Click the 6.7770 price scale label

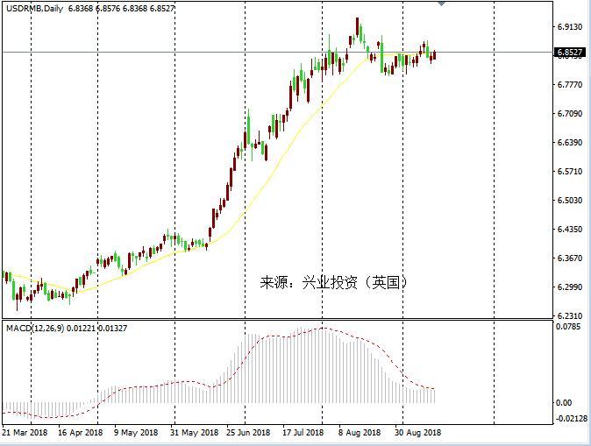point(569,85)
